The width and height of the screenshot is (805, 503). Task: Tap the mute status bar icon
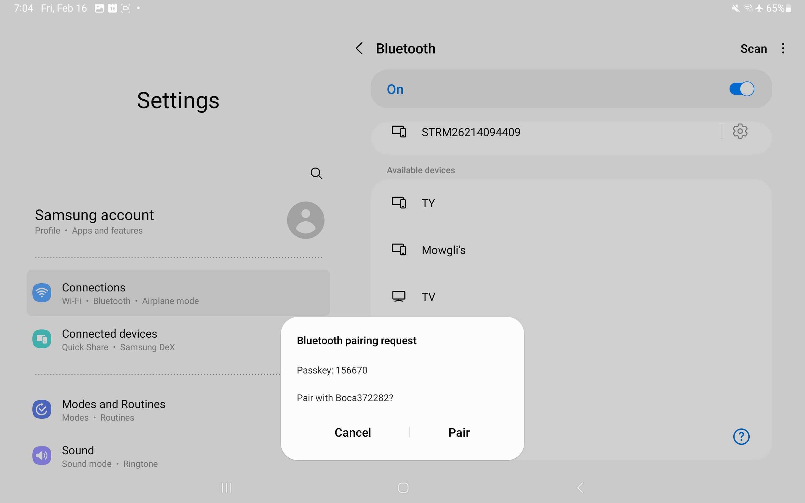click(x=736, y=8)
